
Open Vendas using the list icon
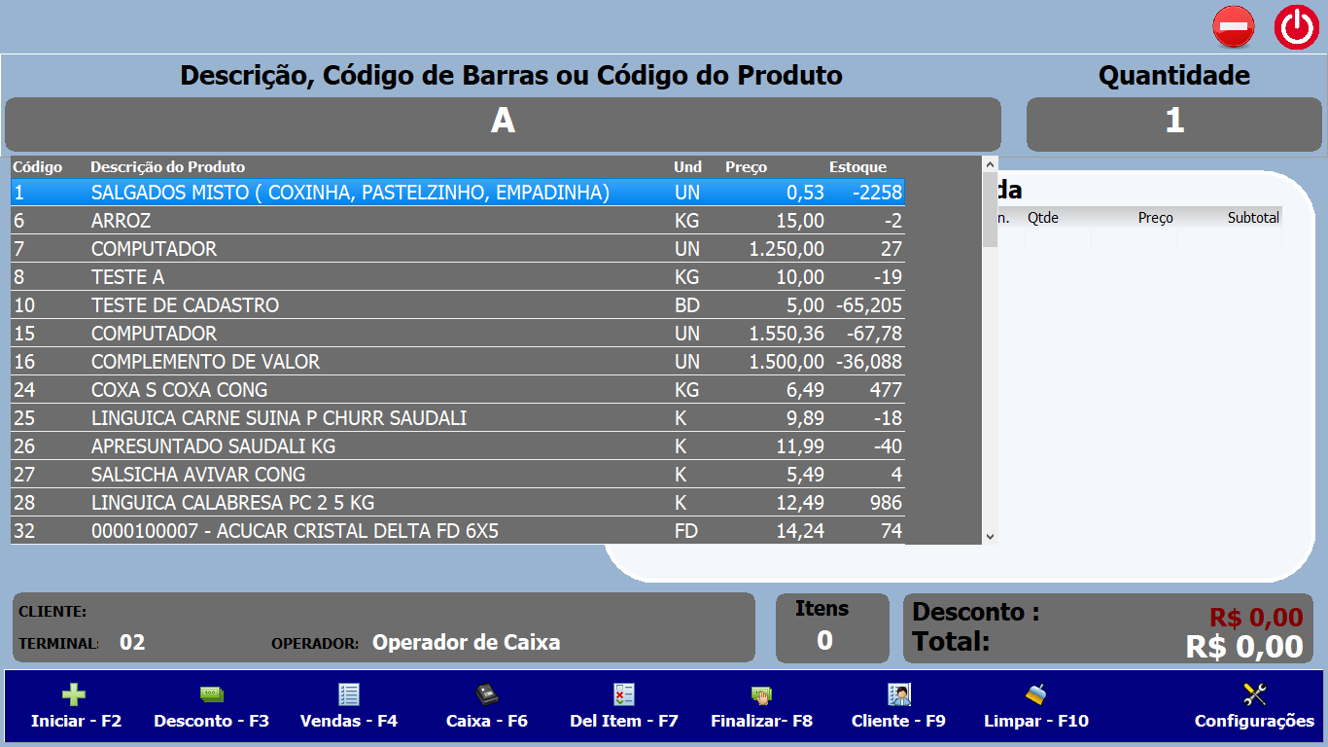point(346,694)
